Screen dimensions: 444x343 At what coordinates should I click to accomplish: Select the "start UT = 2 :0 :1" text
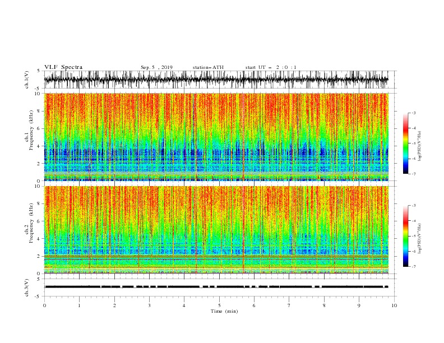coord(271,67)
